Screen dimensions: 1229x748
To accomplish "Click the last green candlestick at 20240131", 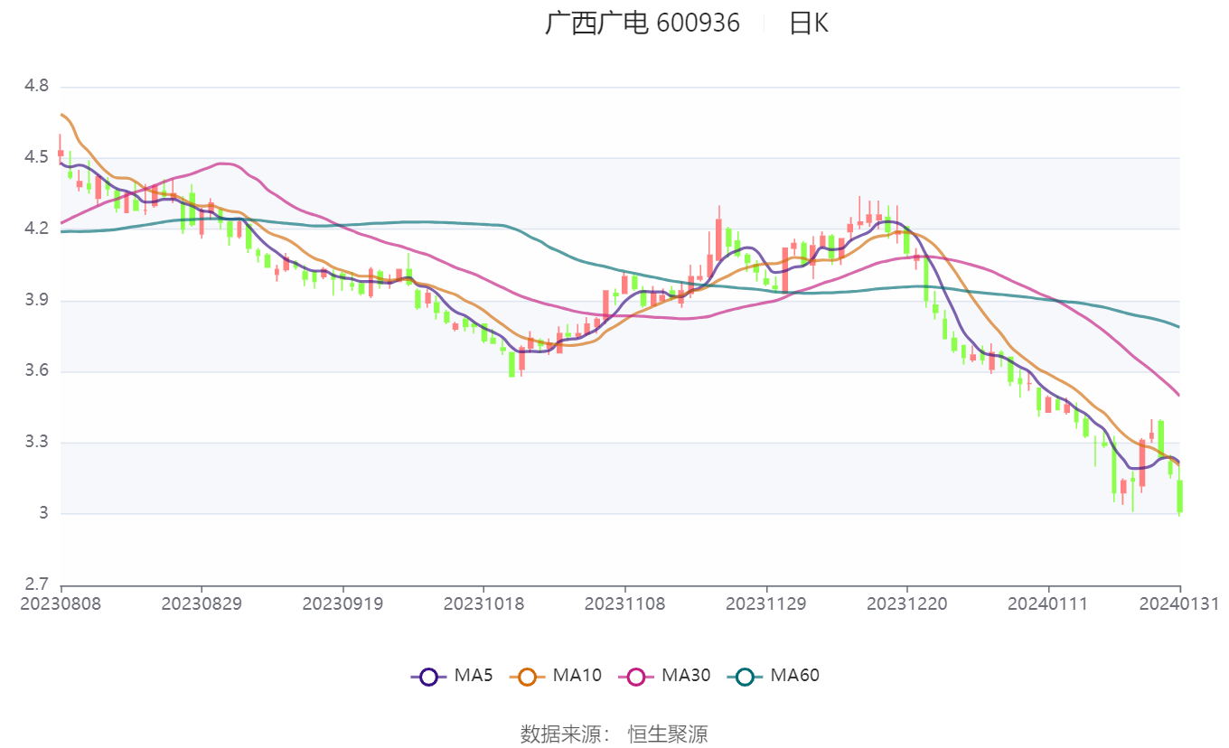I will [x=1179, y=495].
